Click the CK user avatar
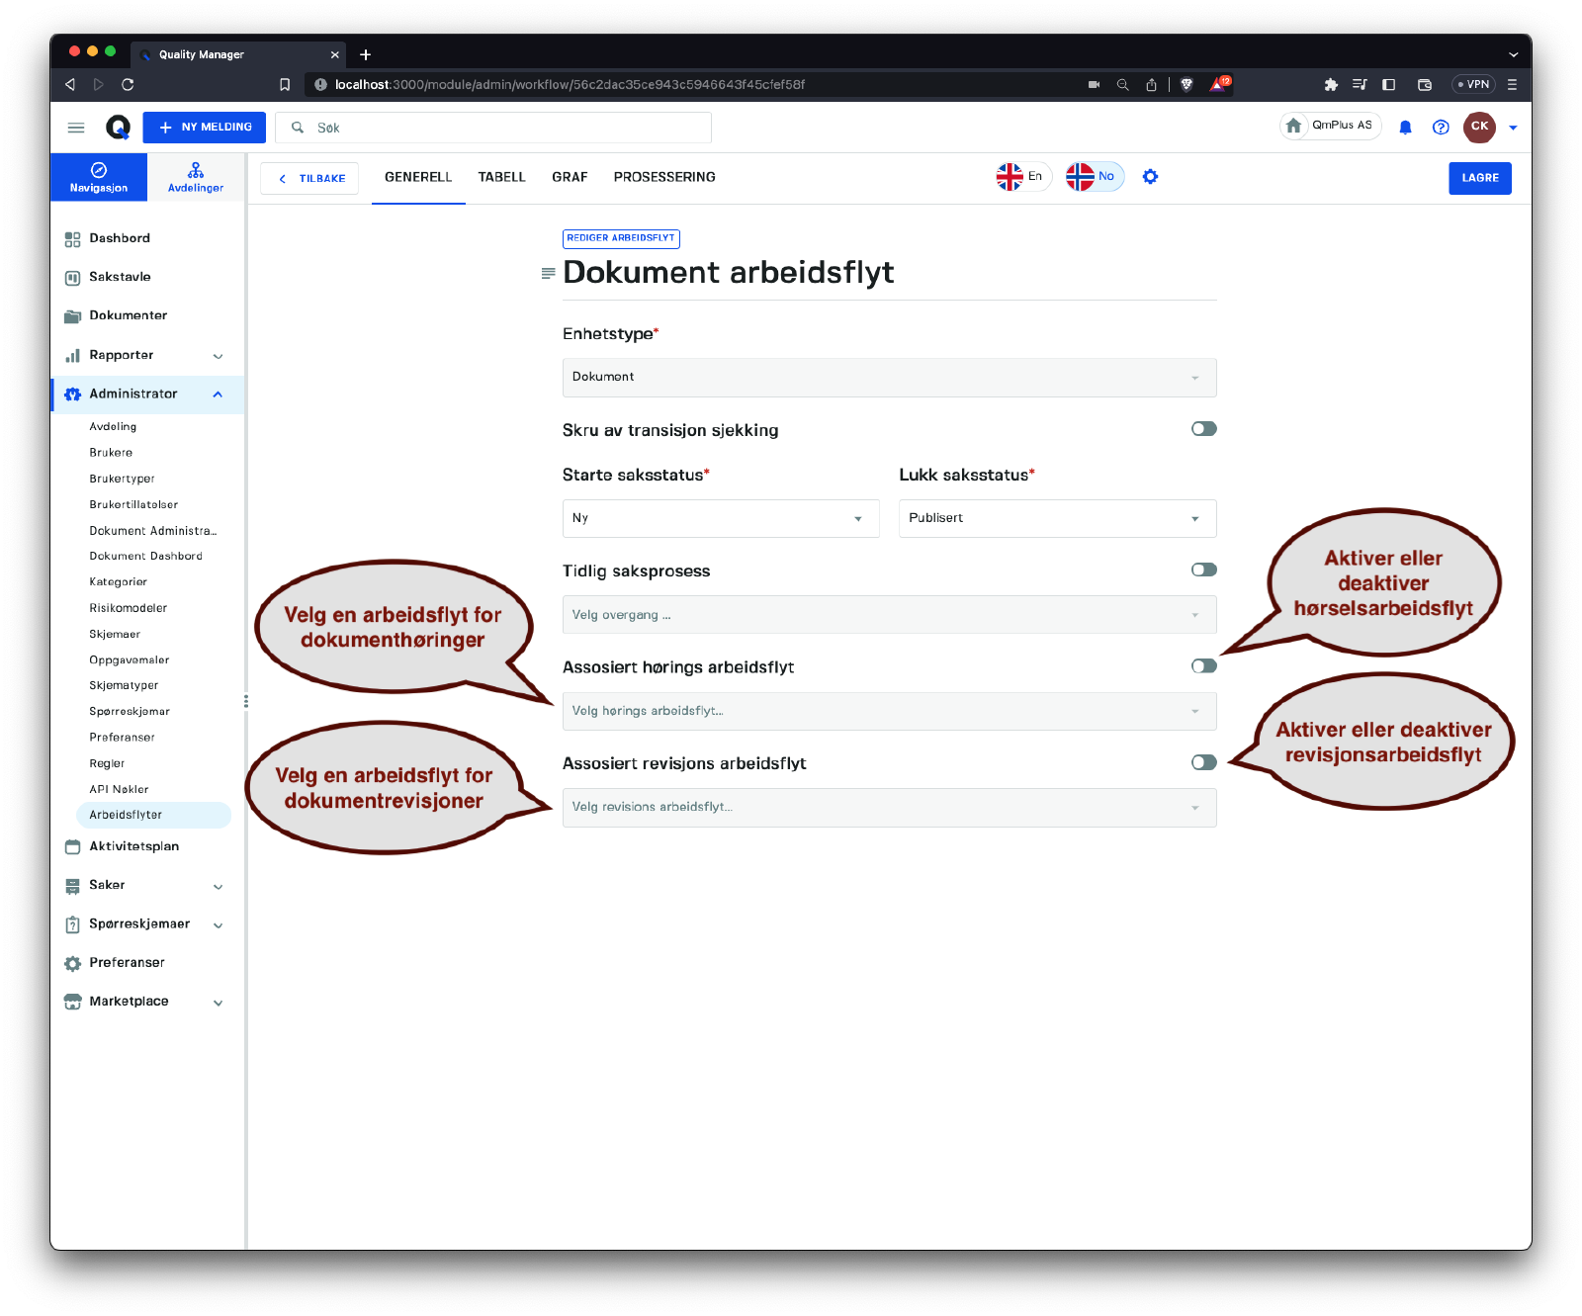The width and height of the screenshot is (1582, 1316). (x=1479, y=127)
